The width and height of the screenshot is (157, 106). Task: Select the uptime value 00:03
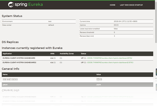tap(116, 25)
